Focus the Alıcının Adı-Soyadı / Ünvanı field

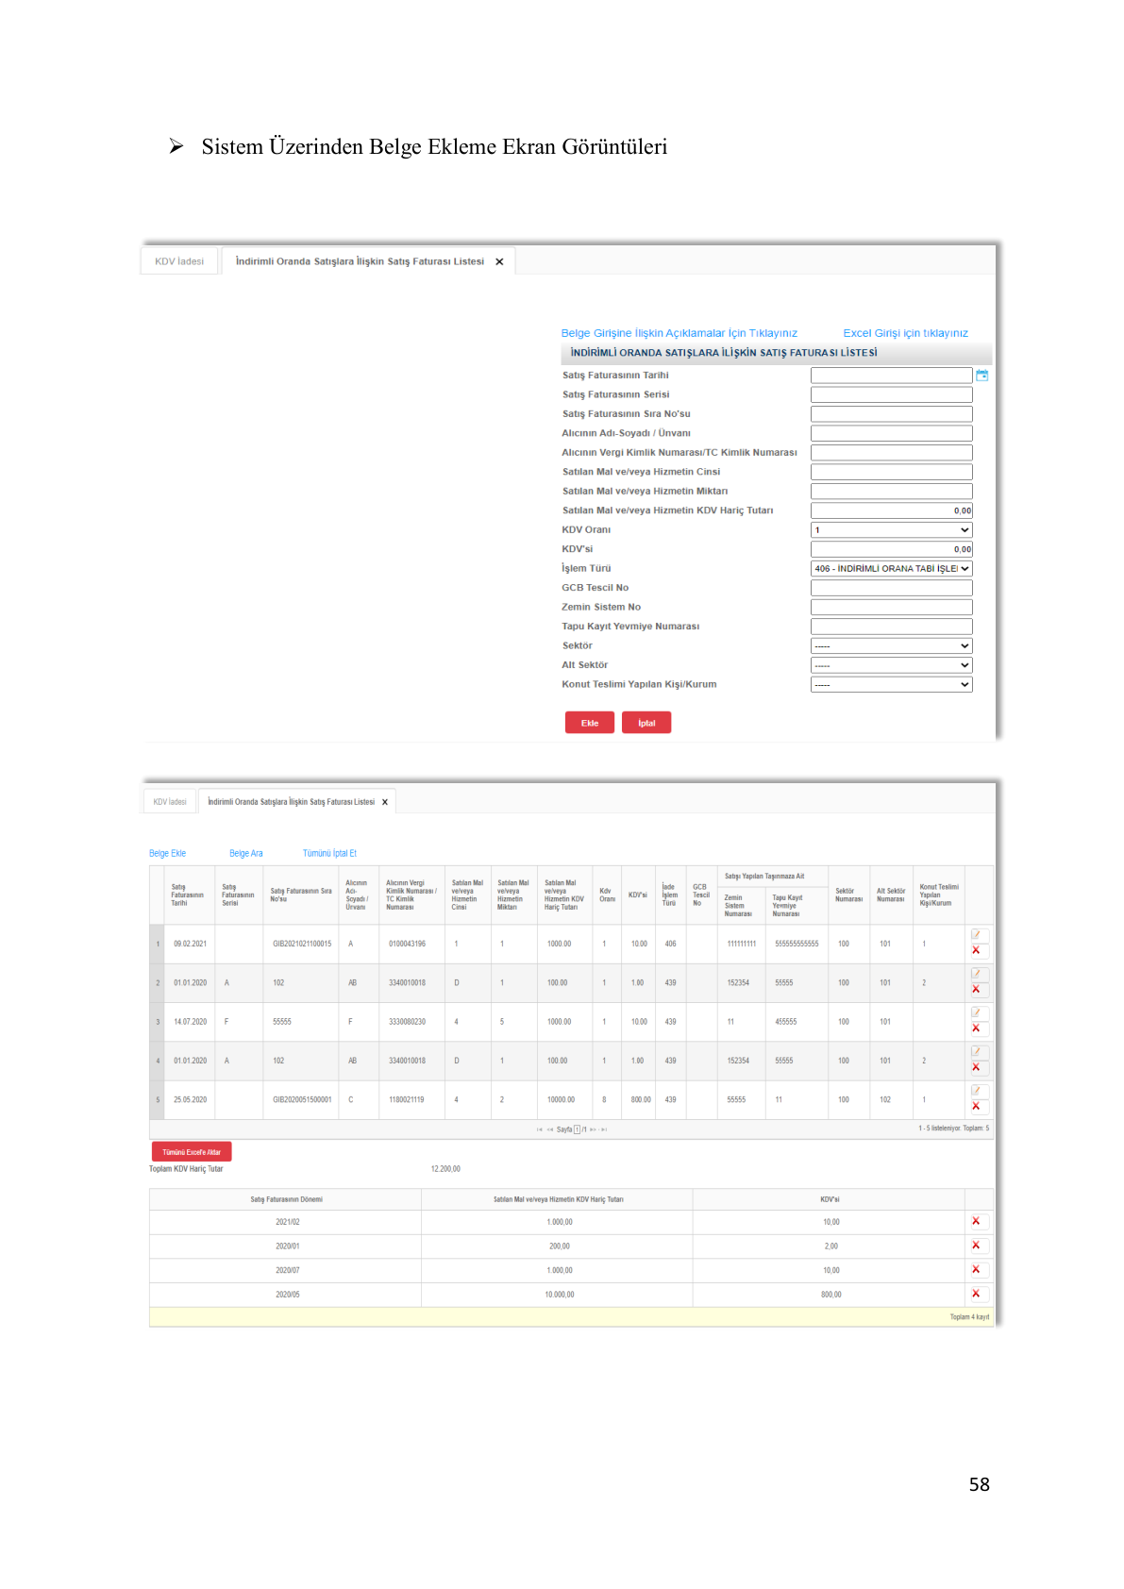(x=891, y=434)
